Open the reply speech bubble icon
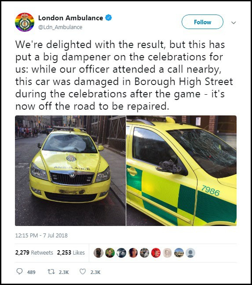Screen dimensions: 252x285 click(x=19, y=271)
